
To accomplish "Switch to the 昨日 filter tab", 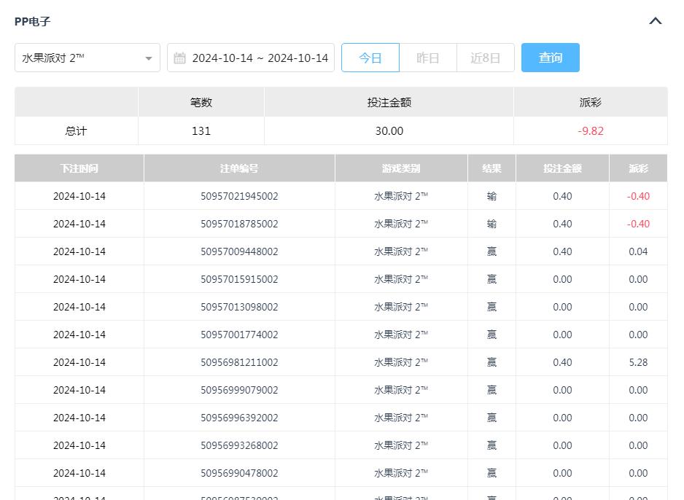I will (428, 58).
